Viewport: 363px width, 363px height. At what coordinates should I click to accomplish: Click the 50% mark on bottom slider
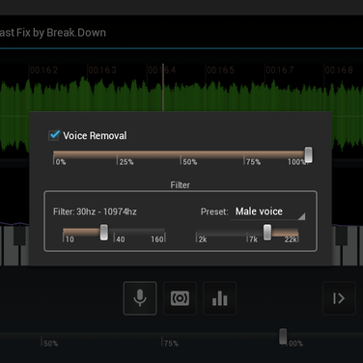pyautogui.click(x=50, y=344)
